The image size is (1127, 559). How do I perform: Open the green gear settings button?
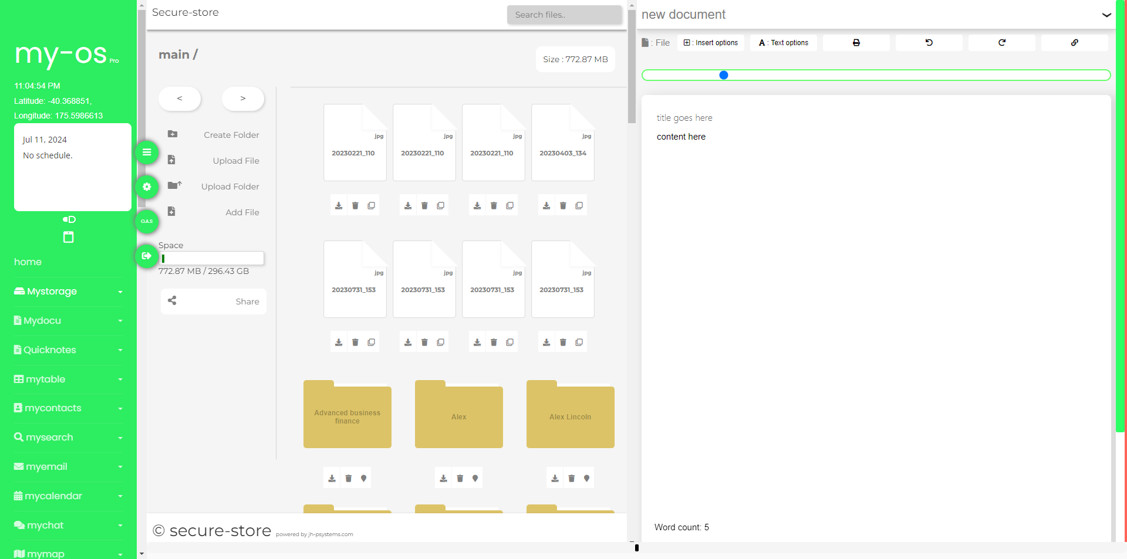pyautogui.click(x=147, y=187)
